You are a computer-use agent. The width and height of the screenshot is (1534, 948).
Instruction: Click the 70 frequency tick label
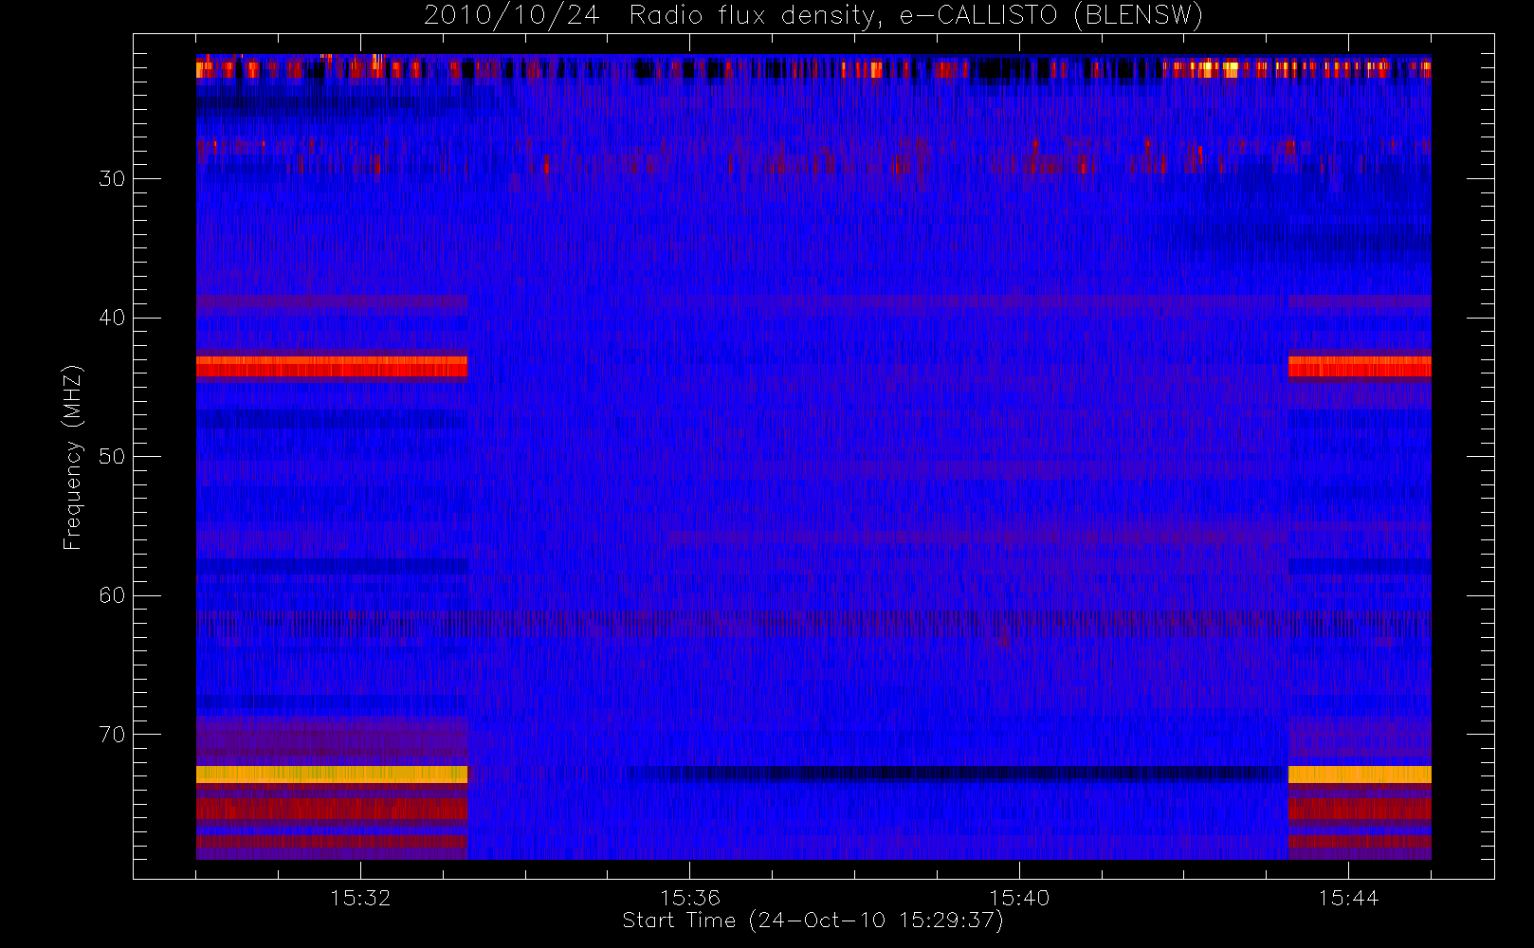tap(111, 735)
